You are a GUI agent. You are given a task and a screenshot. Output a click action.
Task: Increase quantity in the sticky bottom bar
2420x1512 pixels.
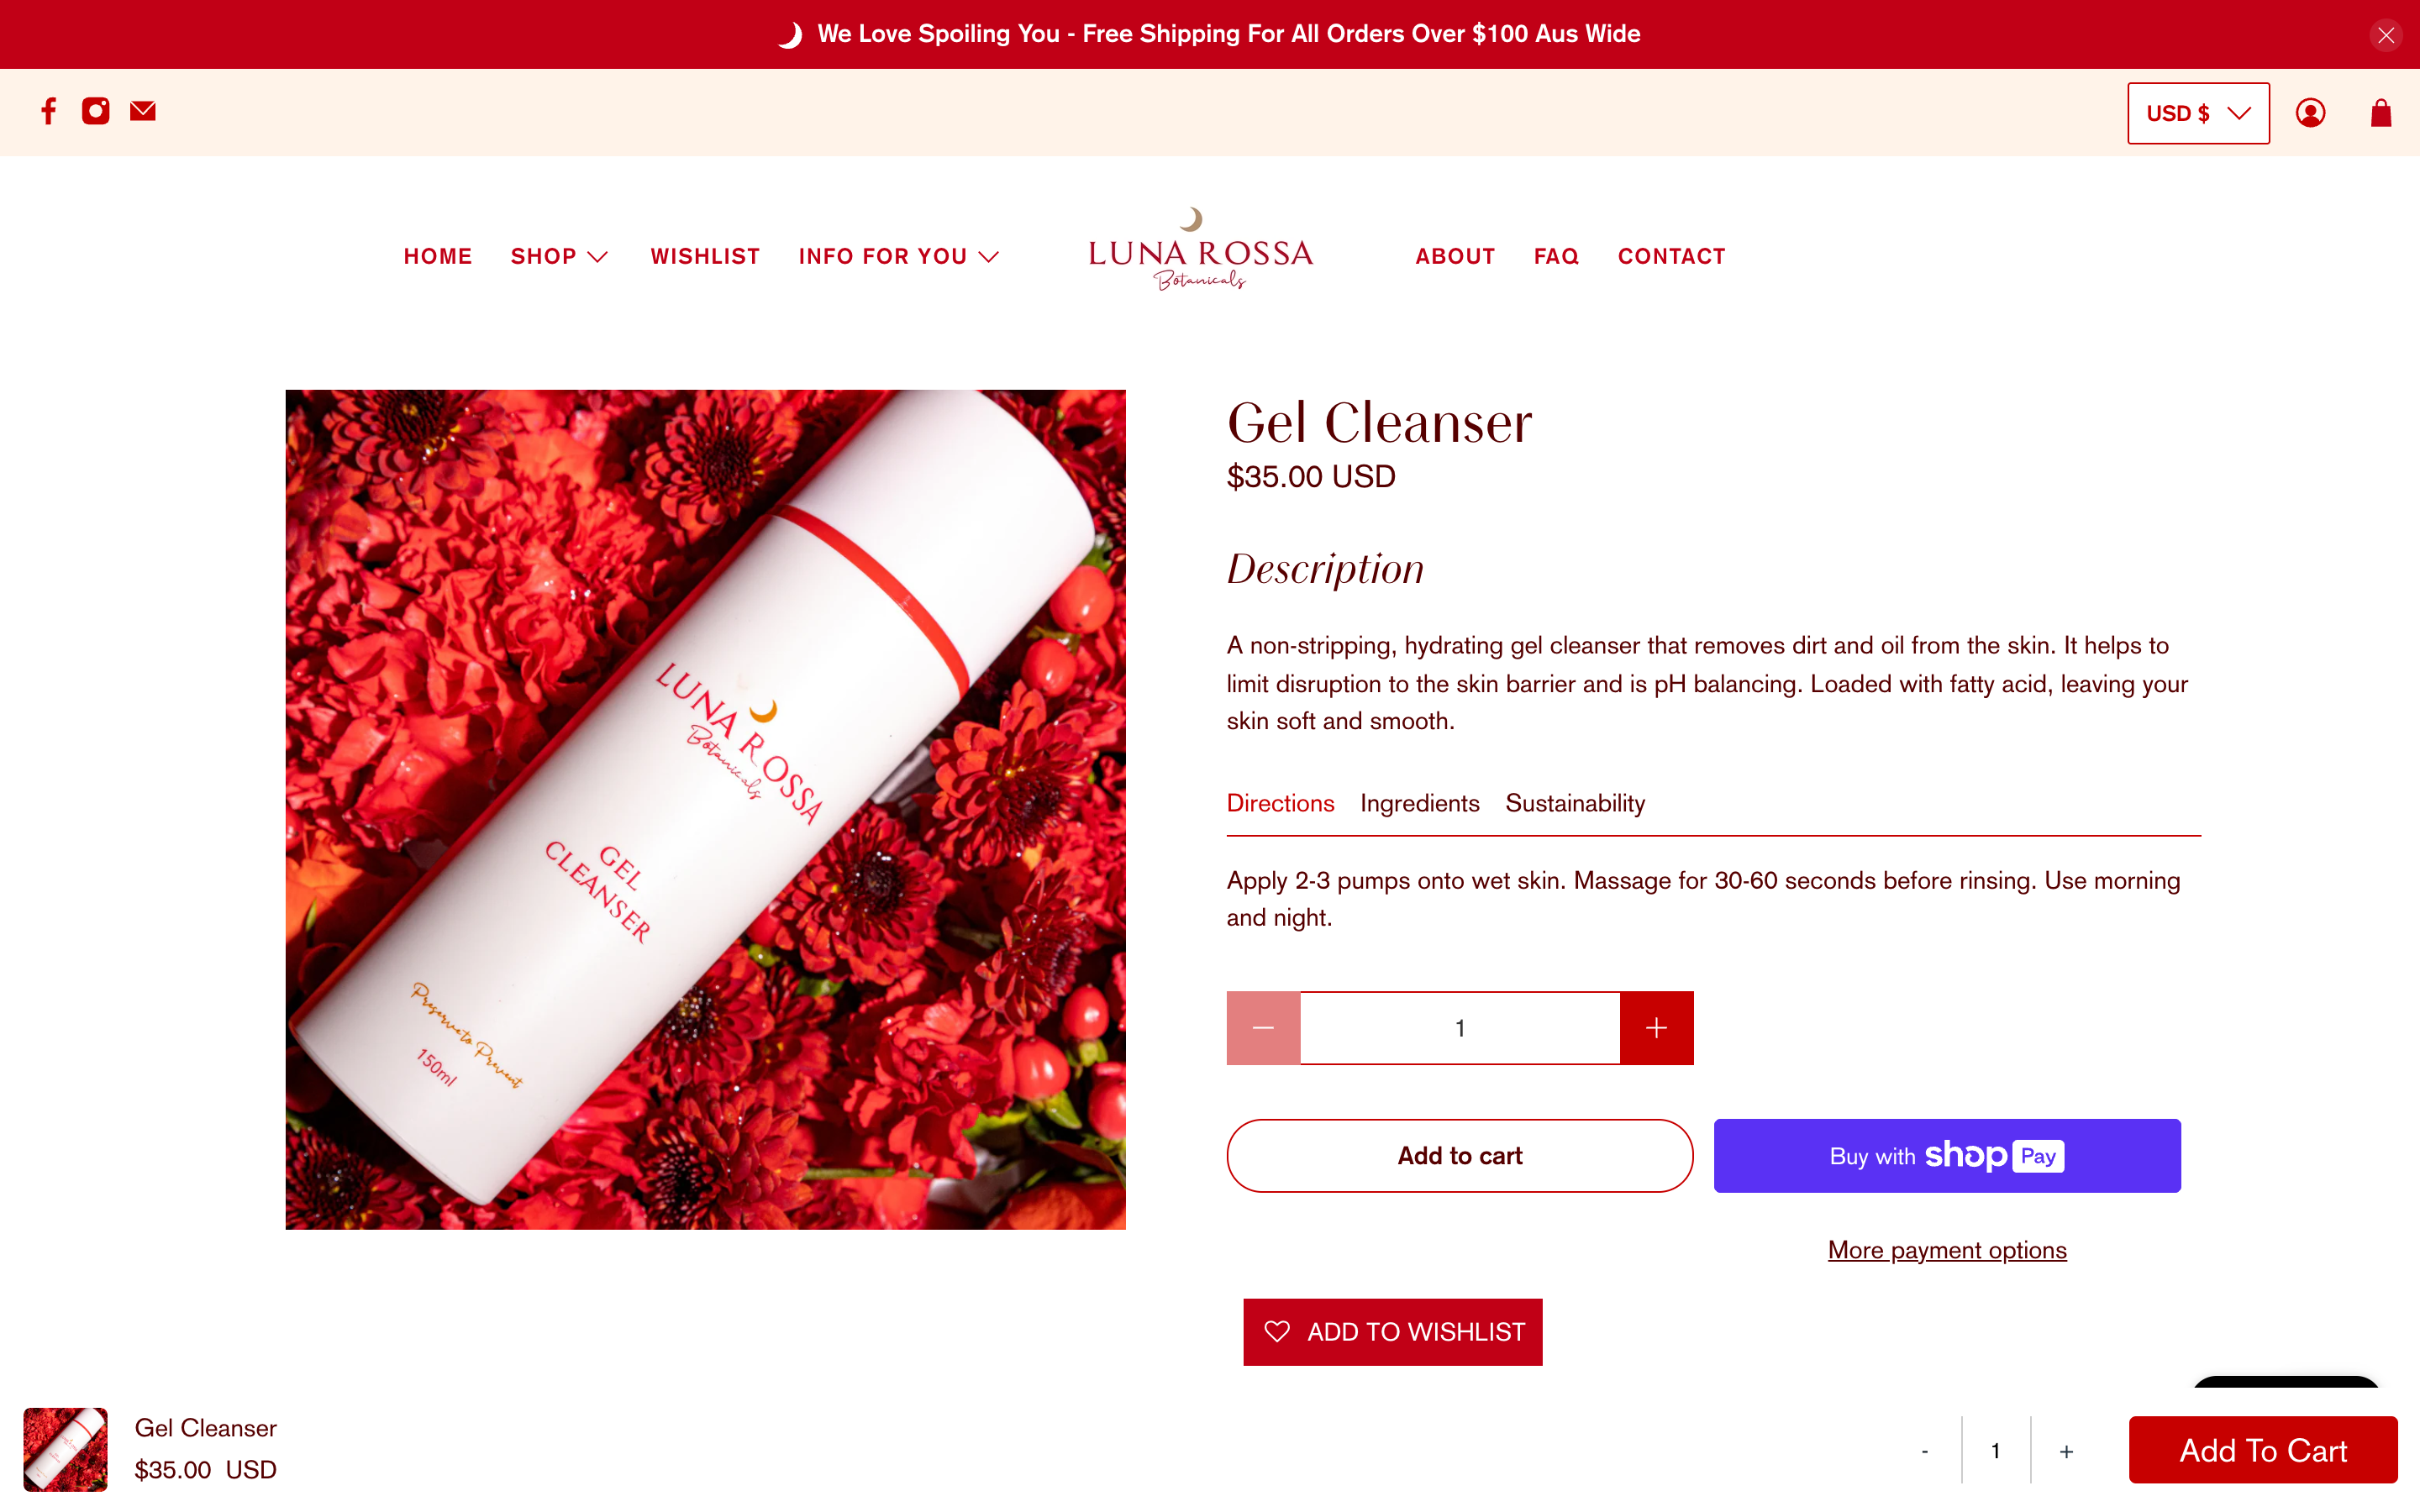pyautogui.click(x=2066, y=1451)
